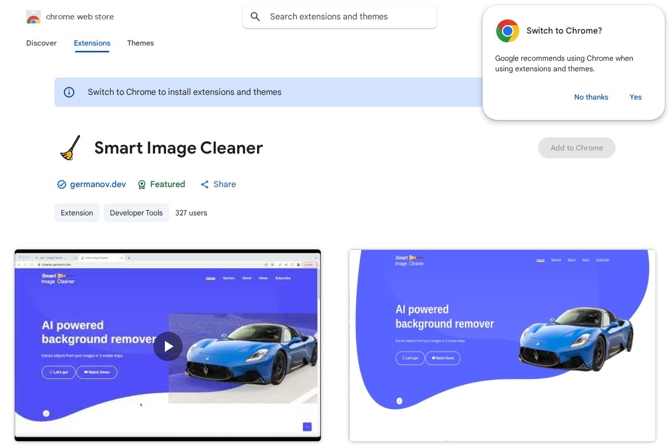The width and height of the screenshot is (670, 447).
Task: Open the Share options via the share icon
Action: [x=205, y=184]
